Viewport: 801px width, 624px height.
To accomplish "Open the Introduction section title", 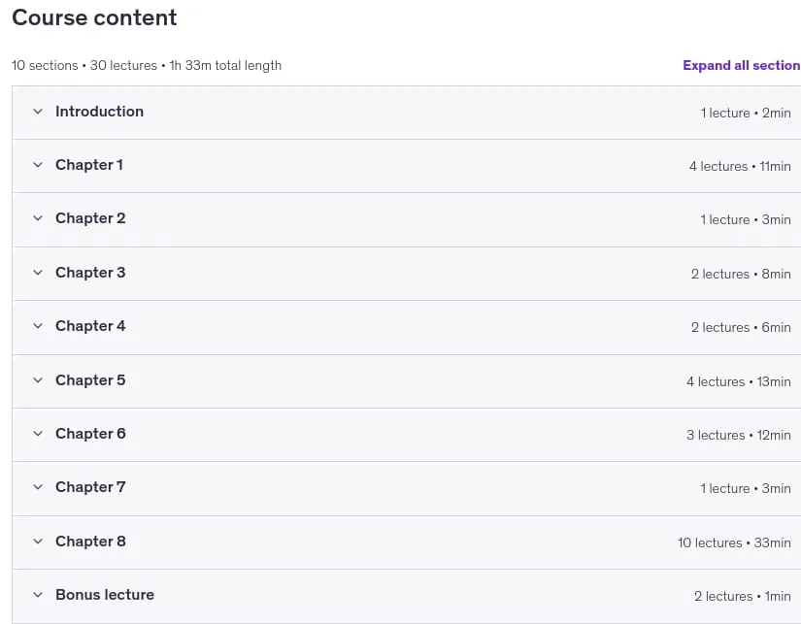I will [x=100, y=112].
